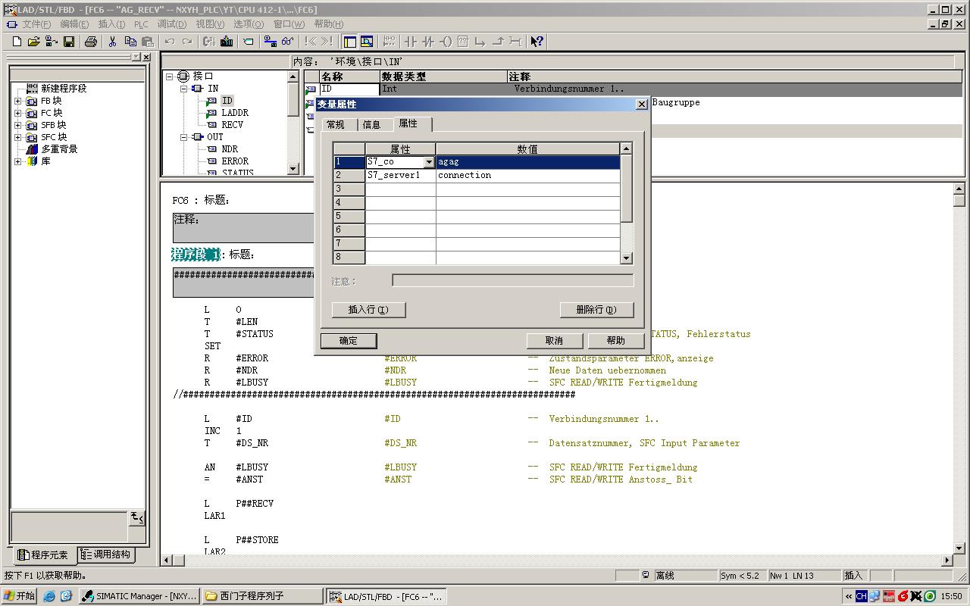Image resolution: width=970 pixels, height=606 pixels.
Task: Save the block using the floppy icon
Action: pos(69,42)
